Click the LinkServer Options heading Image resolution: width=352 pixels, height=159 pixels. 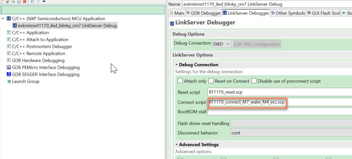193,55
